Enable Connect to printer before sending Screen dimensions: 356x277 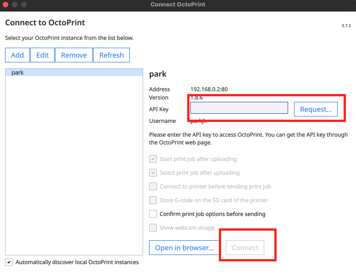153,186
